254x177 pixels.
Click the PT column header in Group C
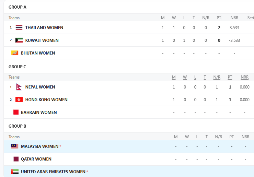pos(230,77)
